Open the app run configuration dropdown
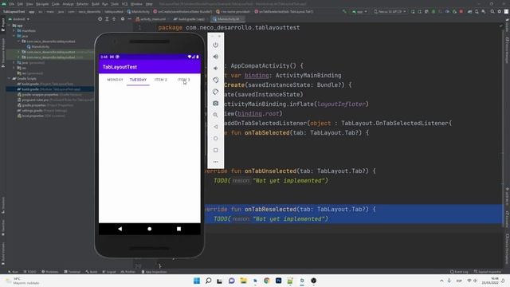510x287 pixels. point(359,11)
